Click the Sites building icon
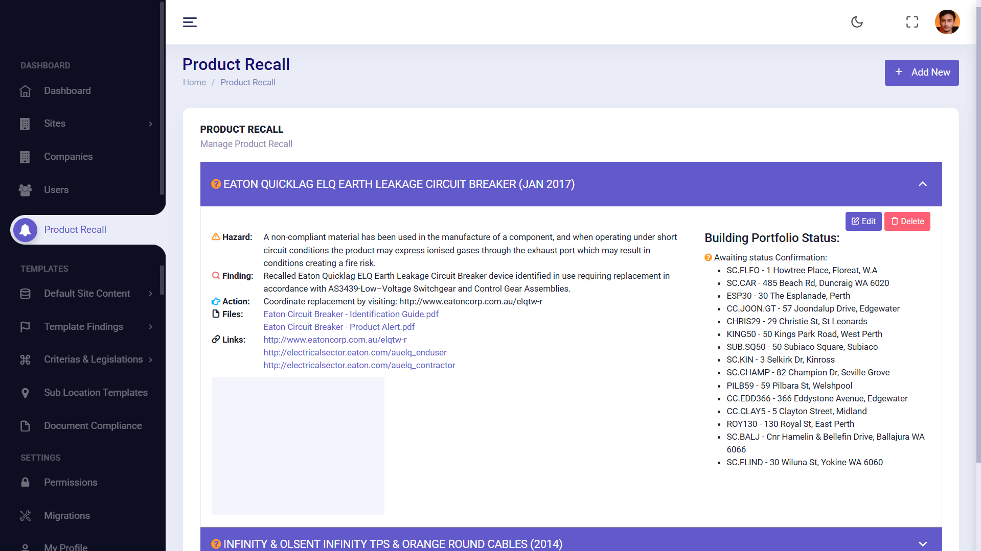Viewport: 981px width, 551px height. [25, 124]
